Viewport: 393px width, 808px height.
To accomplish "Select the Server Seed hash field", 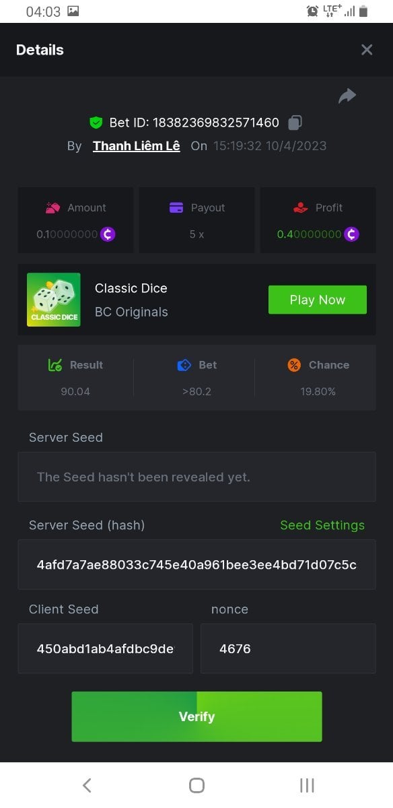I will (x=196, y=564).
